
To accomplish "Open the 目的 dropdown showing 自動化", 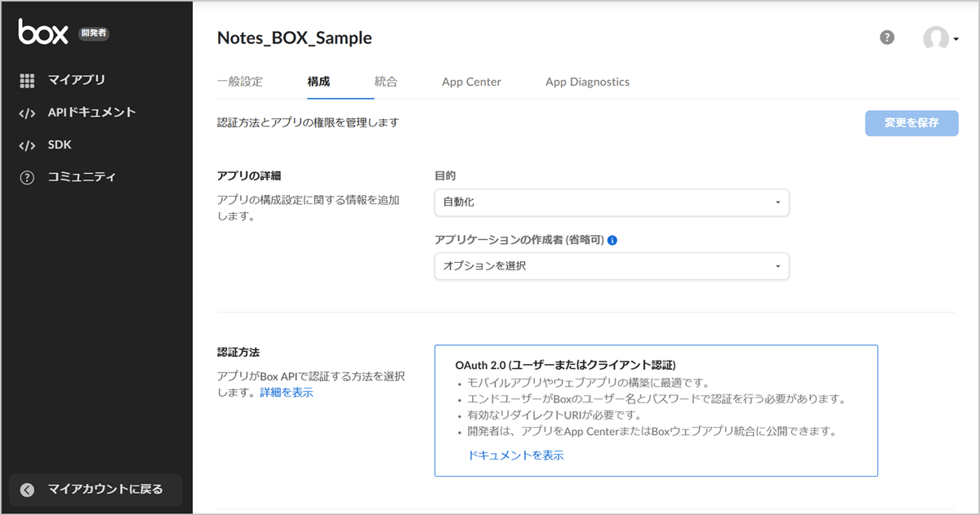I will [x=612, y=202].
